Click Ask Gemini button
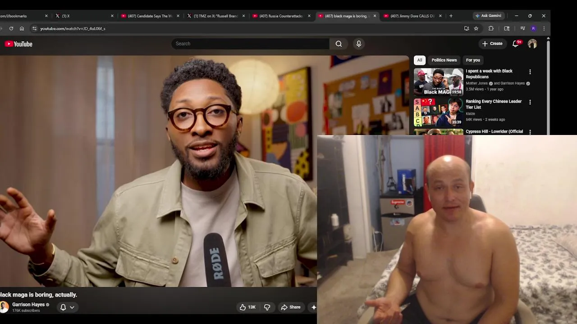The image size is (577, 324). coord(488,16)
